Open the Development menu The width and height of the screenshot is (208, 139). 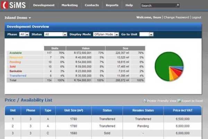click(x=44, y=5)
